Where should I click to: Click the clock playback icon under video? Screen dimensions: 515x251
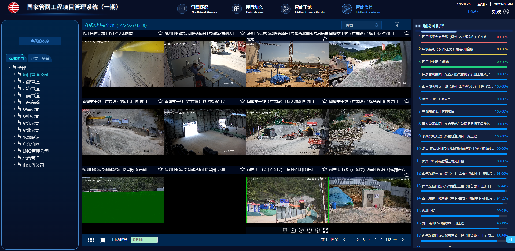310,230
